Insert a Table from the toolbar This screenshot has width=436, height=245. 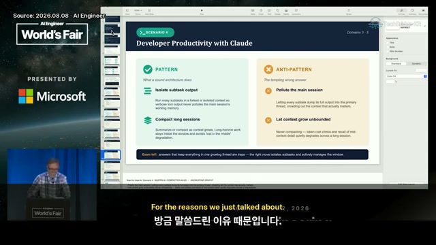(x=253, y=12)
